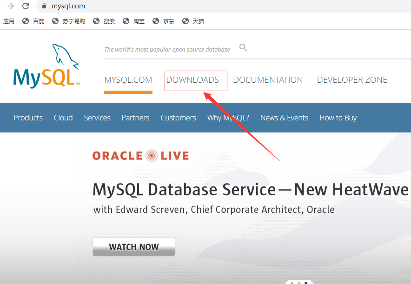
Task: Click the How to Buy link
Action: point(338,118)
